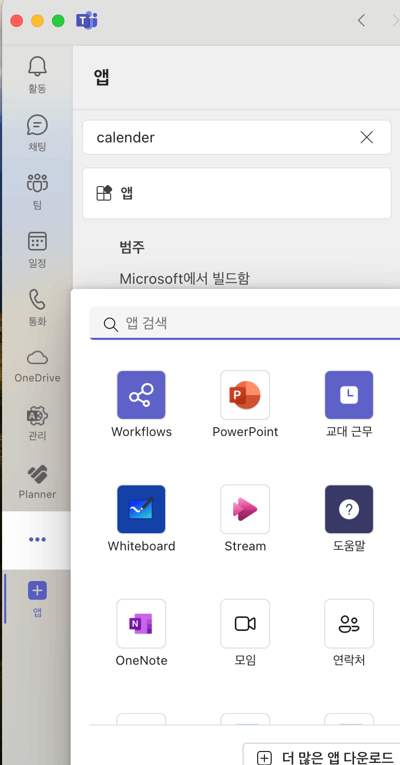The height and width of the screenshot is (765, 400).
Task: Choose the Microsoft에서 빌드함 category
Action: coord(184,279)
